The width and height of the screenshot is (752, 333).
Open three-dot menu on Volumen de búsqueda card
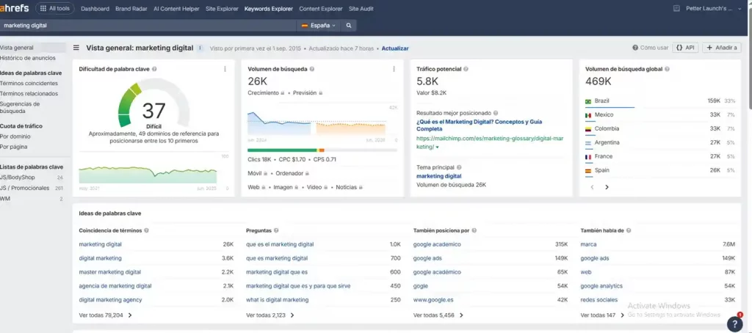pyautogui.click(x=394, y=69)
